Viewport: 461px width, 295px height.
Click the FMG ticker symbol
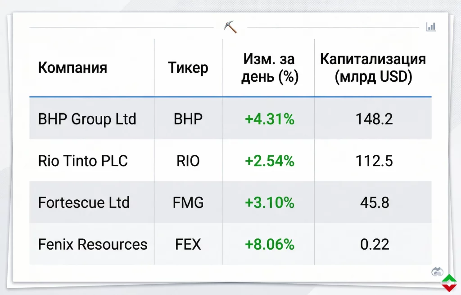188,203
